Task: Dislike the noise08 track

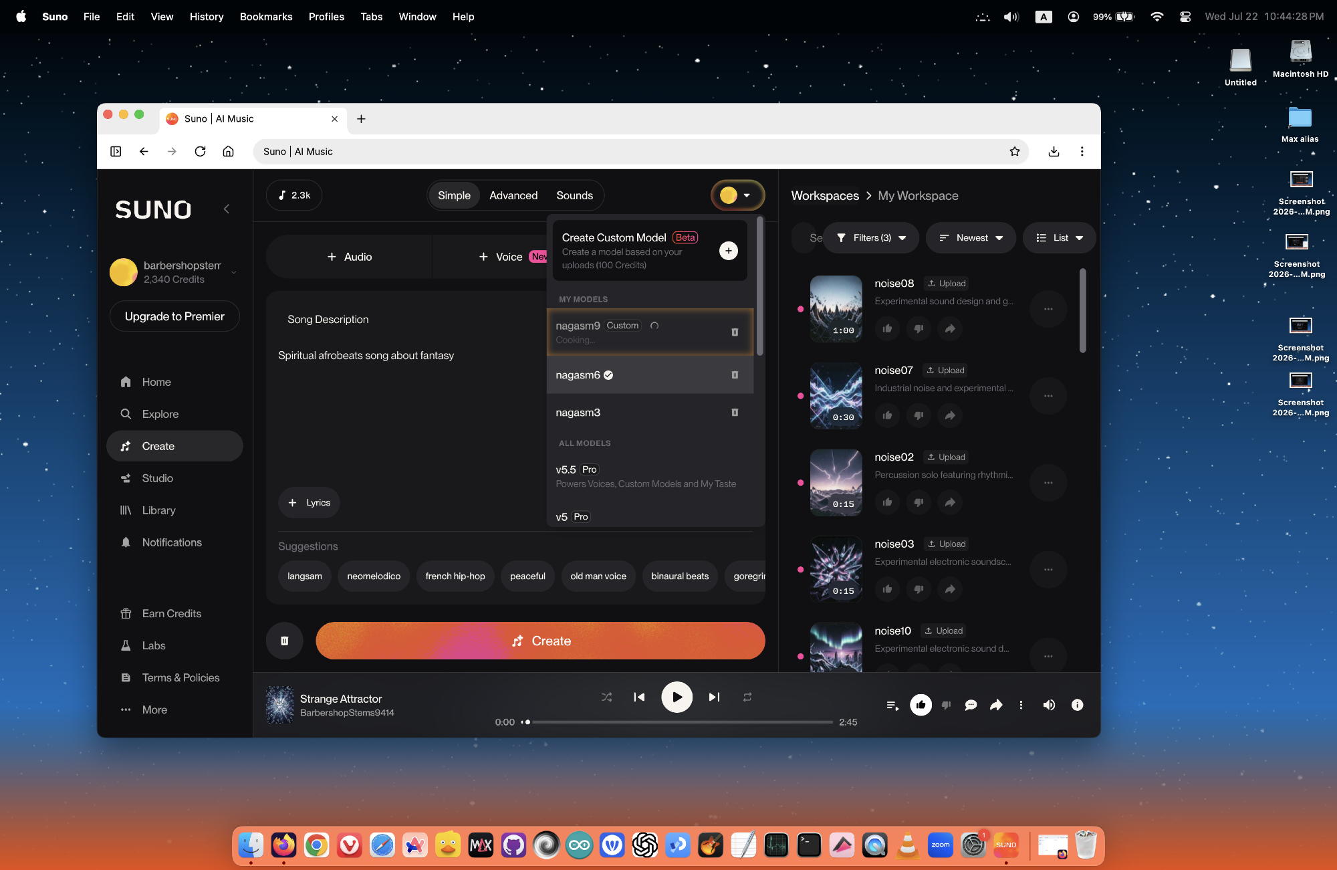Action: [x=919, y=328]
